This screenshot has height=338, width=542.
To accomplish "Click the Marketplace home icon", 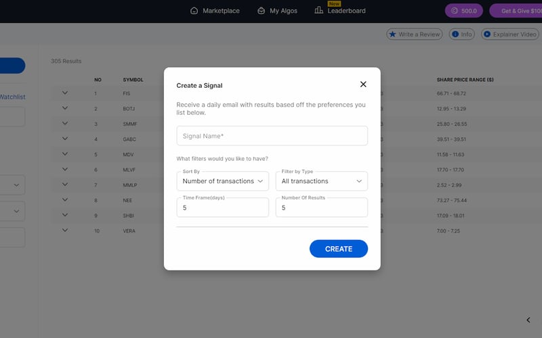I will pos(194,11).
